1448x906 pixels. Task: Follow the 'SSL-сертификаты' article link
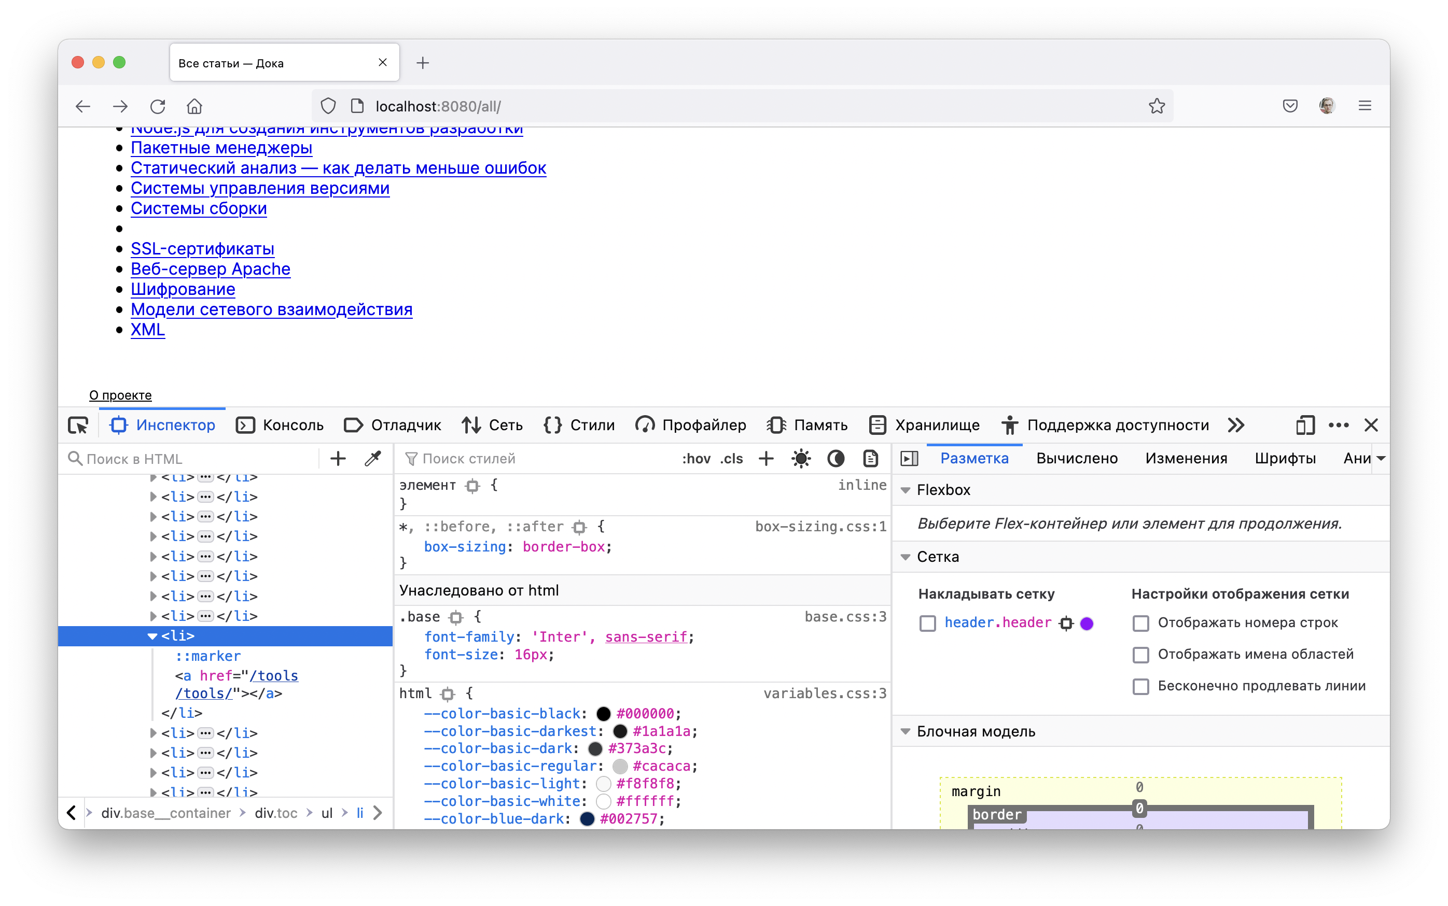pyautogui.click(x=203, y=249)
